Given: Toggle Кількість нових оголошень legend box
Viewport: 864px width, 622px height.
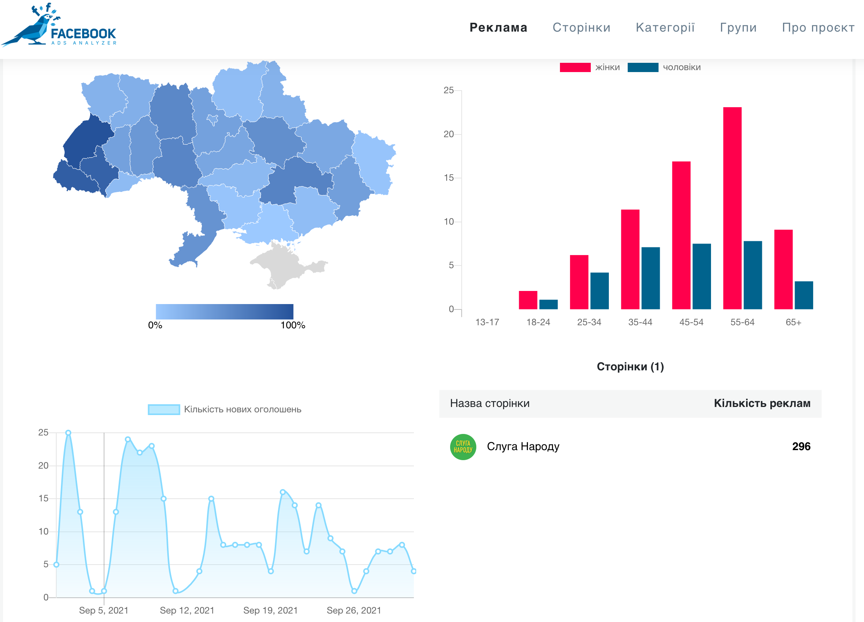Looking at the screenshot, I should click(x=164, y=409).
